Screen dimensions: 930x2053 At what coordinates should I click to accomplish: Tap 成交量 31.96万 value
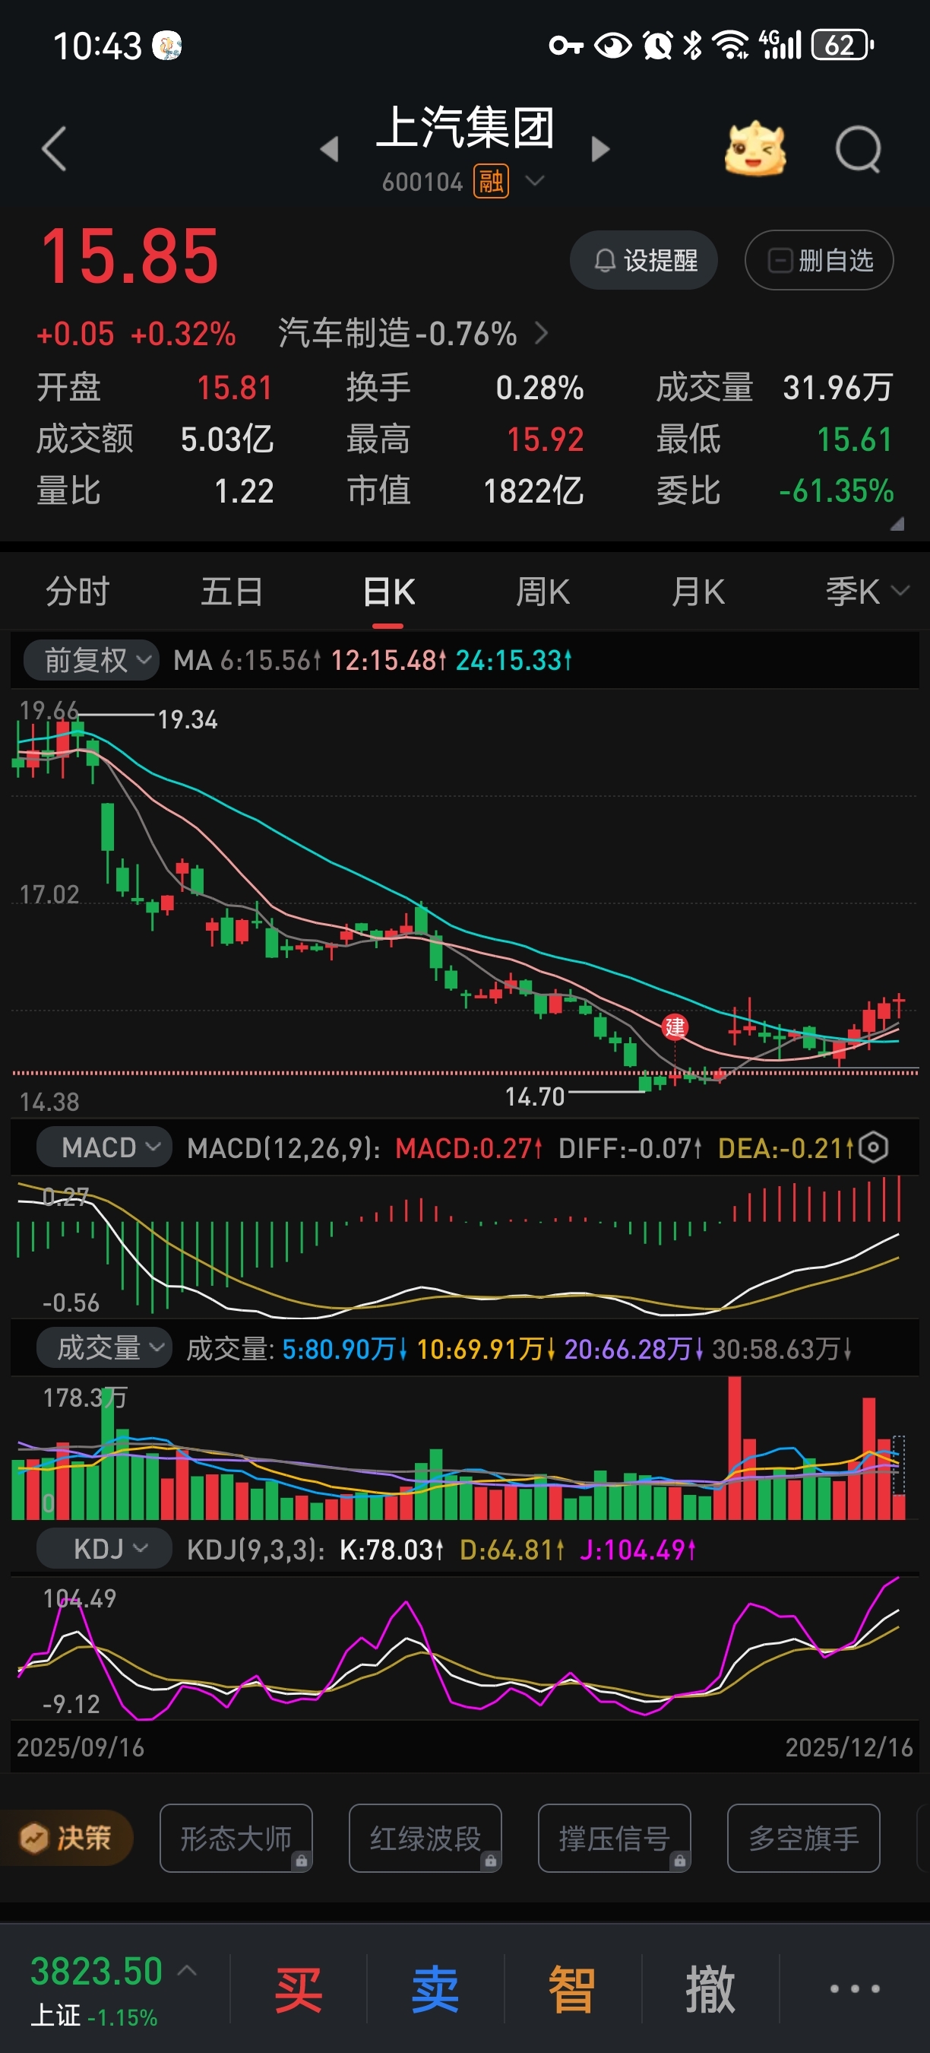coord(837,387)
